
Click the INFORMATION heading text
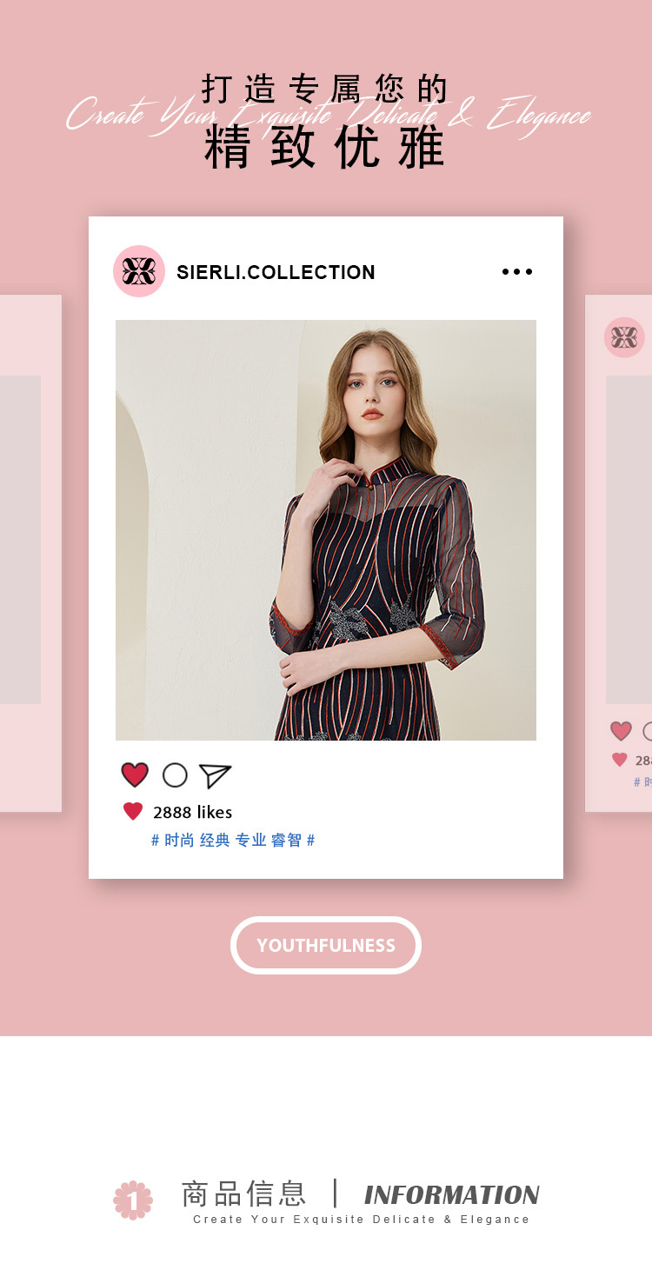coord(452,1195)
